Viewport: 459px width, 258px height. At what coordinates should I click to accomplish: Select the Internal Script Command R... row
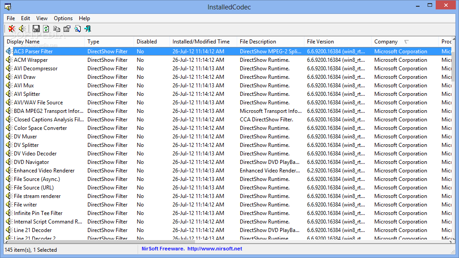coord(228,221)
